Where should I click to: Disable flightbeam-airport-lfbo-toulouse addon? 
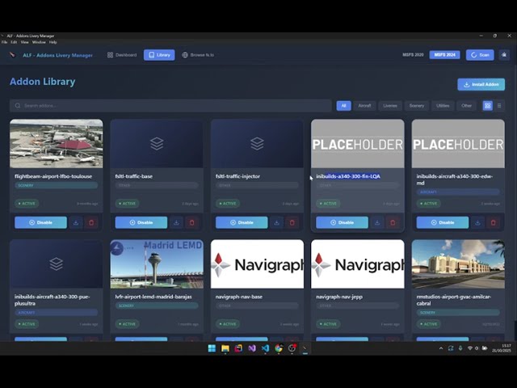click(x=40, y=222)
